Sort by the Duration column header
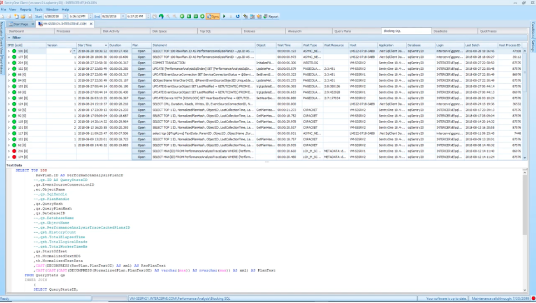The image size is (536, 303). [x=115, y=45]
